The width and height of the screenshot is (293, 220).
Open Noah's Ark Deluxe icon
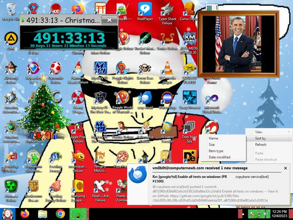tap(100, 191)
